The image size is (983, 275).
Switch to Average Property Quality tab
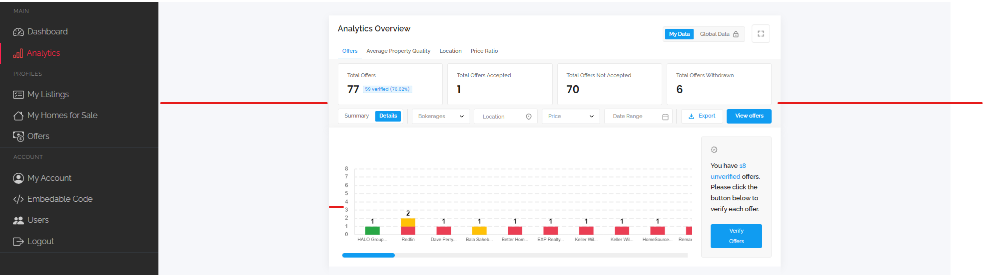[398, 51]
